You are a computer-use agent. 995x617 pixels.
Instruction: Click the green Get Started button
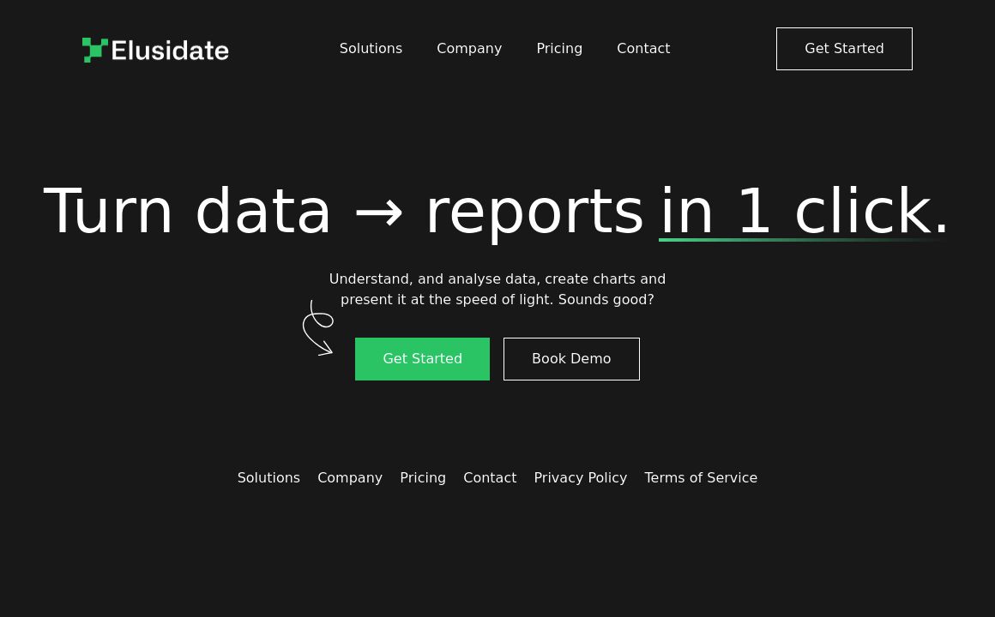[422, 359]
